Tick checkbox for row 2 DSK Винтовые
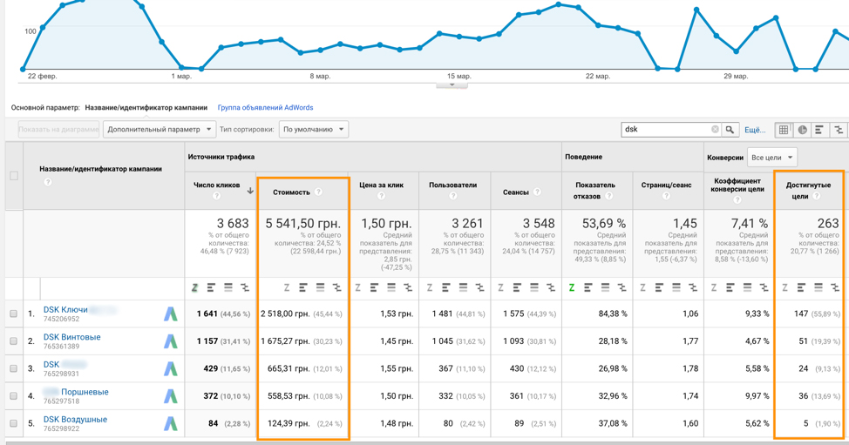 [14, 341]
